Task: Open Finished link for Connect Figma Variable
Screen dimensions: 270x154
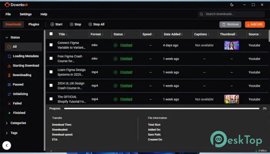Action: tap(126, 45)
